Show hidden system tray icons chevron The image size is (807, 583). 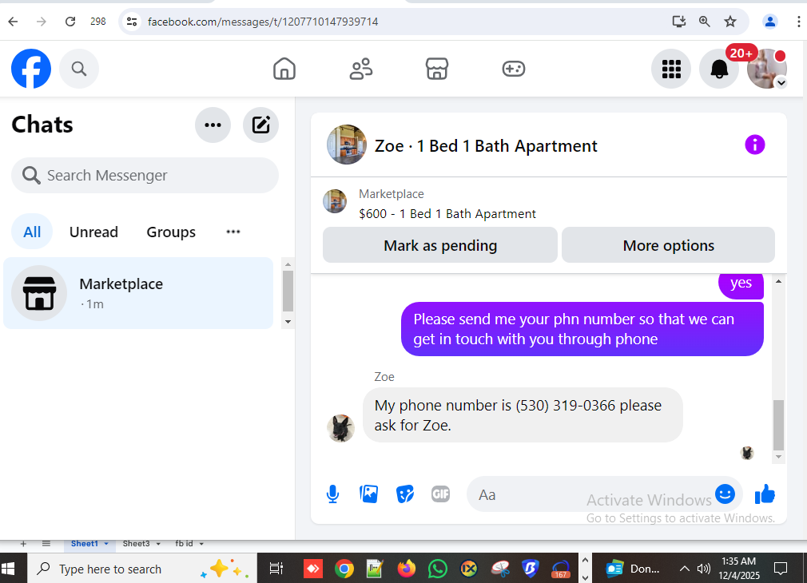pyautogui.click(x=684, y=569)
